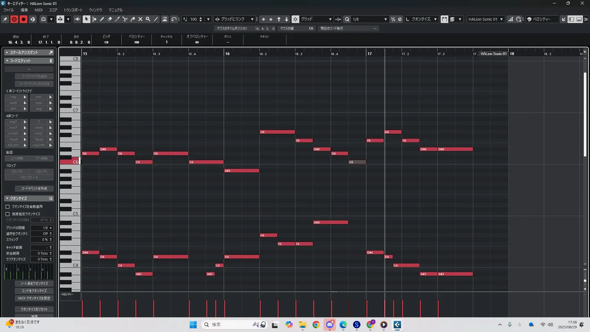The height and width of the screenshot is (332, 590).
Task: Check the sensitivity quantize (感度指定クオンタイズ) box
Action: point(8,214)
